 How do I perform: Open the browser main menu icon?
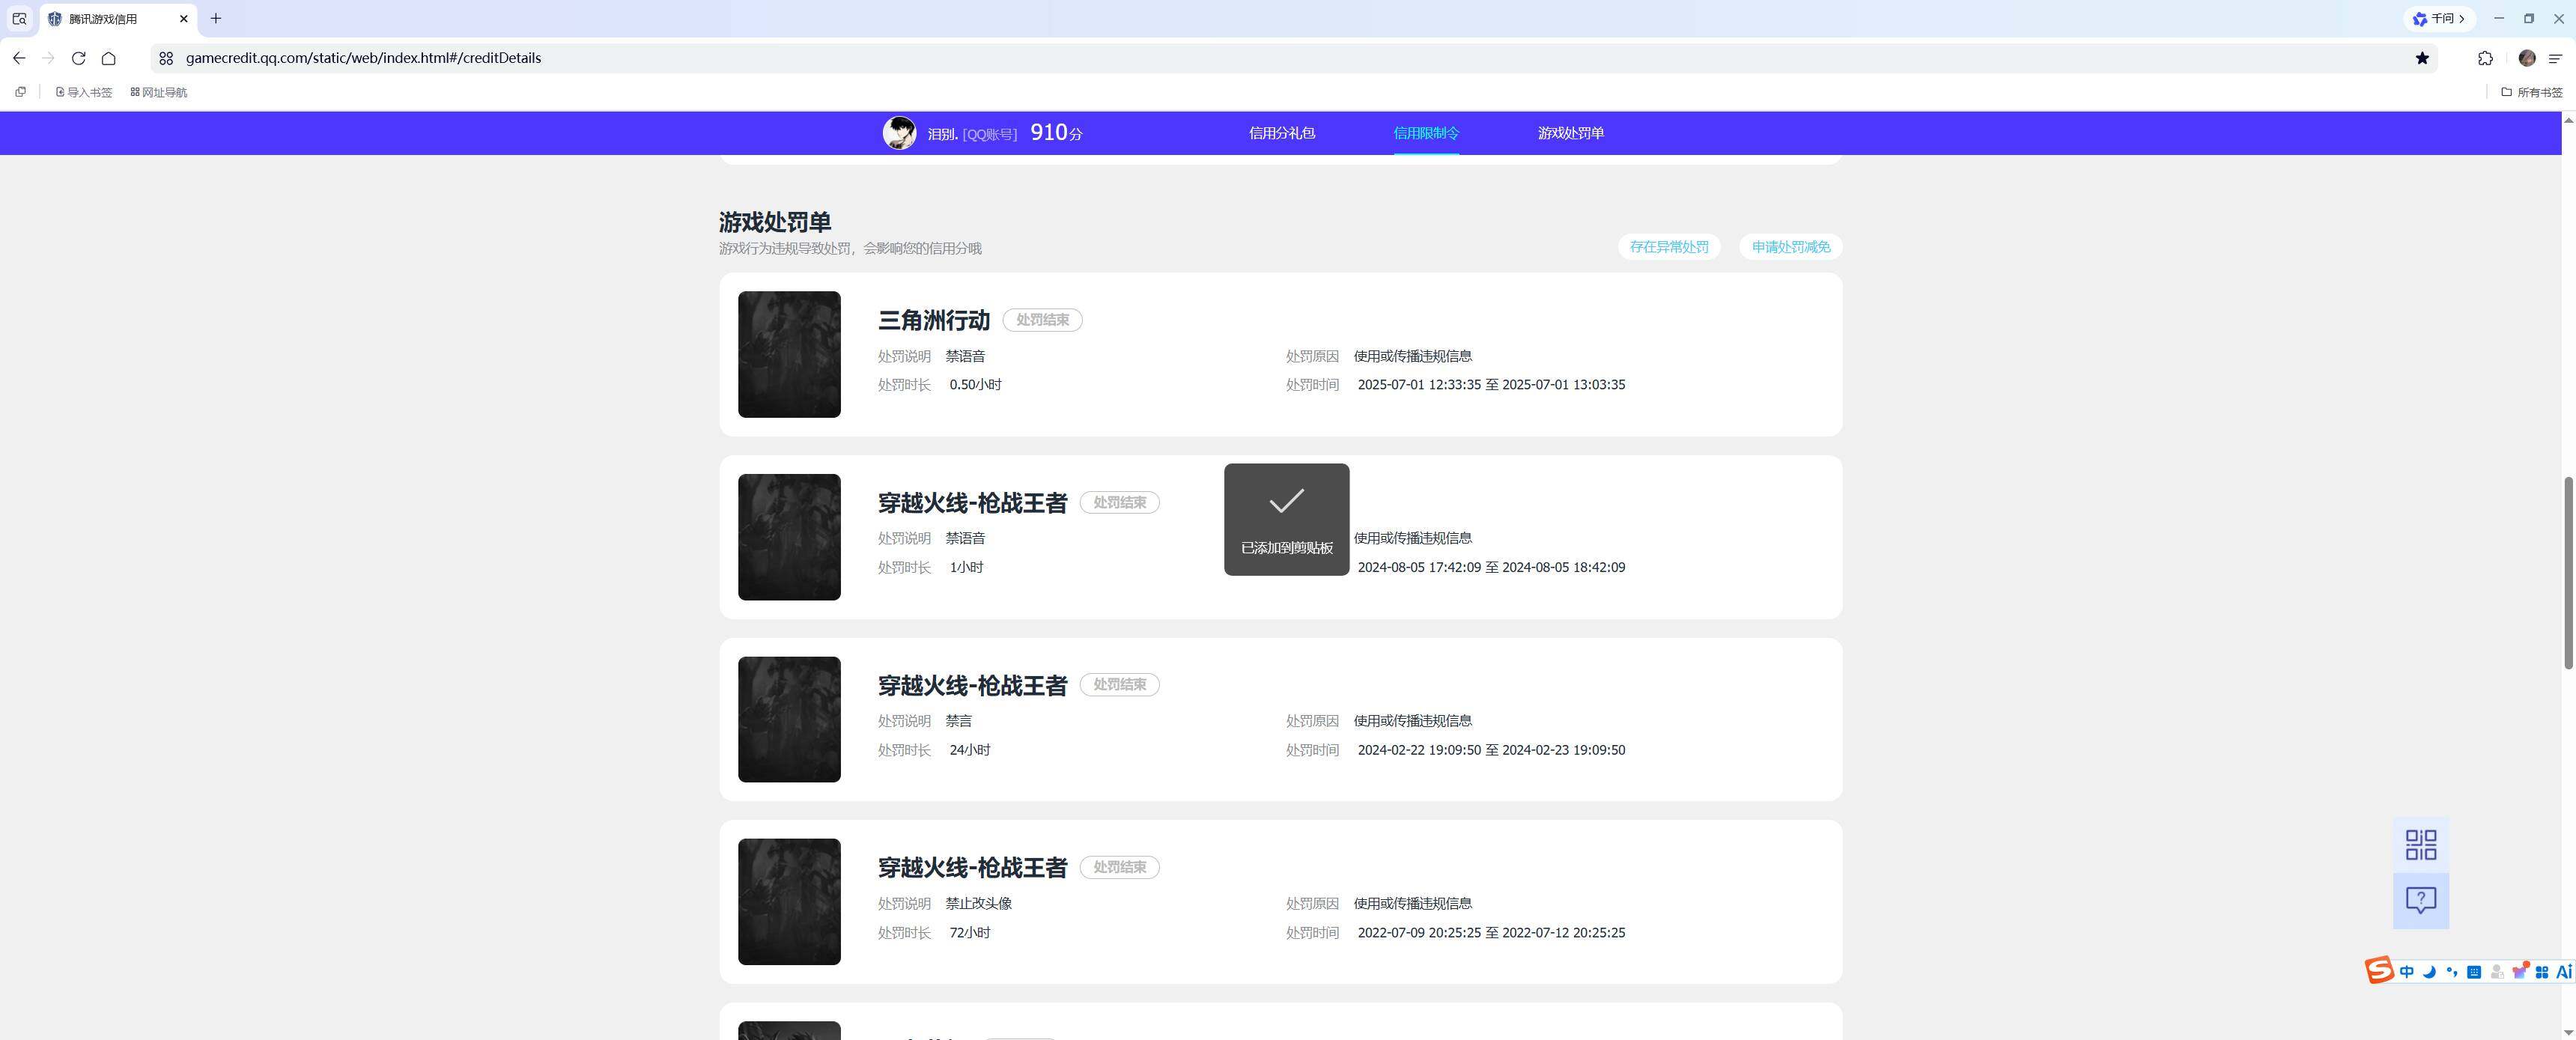tap(2555, 58)
